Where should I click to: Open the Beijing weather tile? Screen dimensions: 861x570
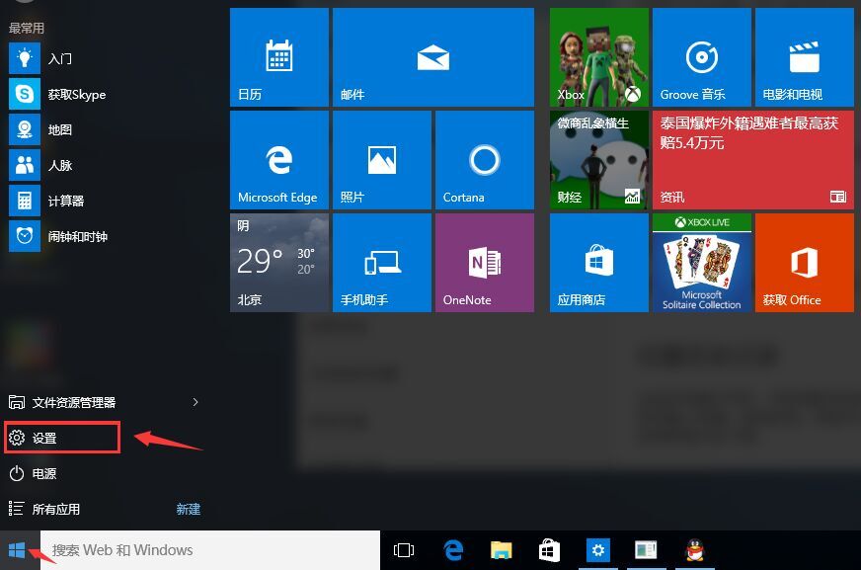[x=278, y=263]
